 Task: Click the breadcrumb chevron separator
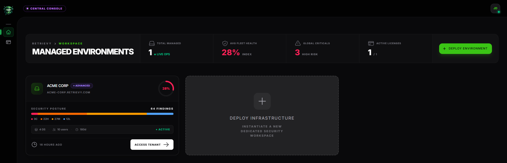pyautogui.click(x=55, y=44)
